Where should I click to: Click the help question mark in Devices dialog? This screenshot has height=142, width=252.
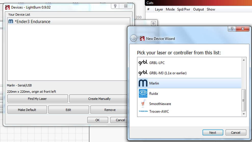pos(115,6)
